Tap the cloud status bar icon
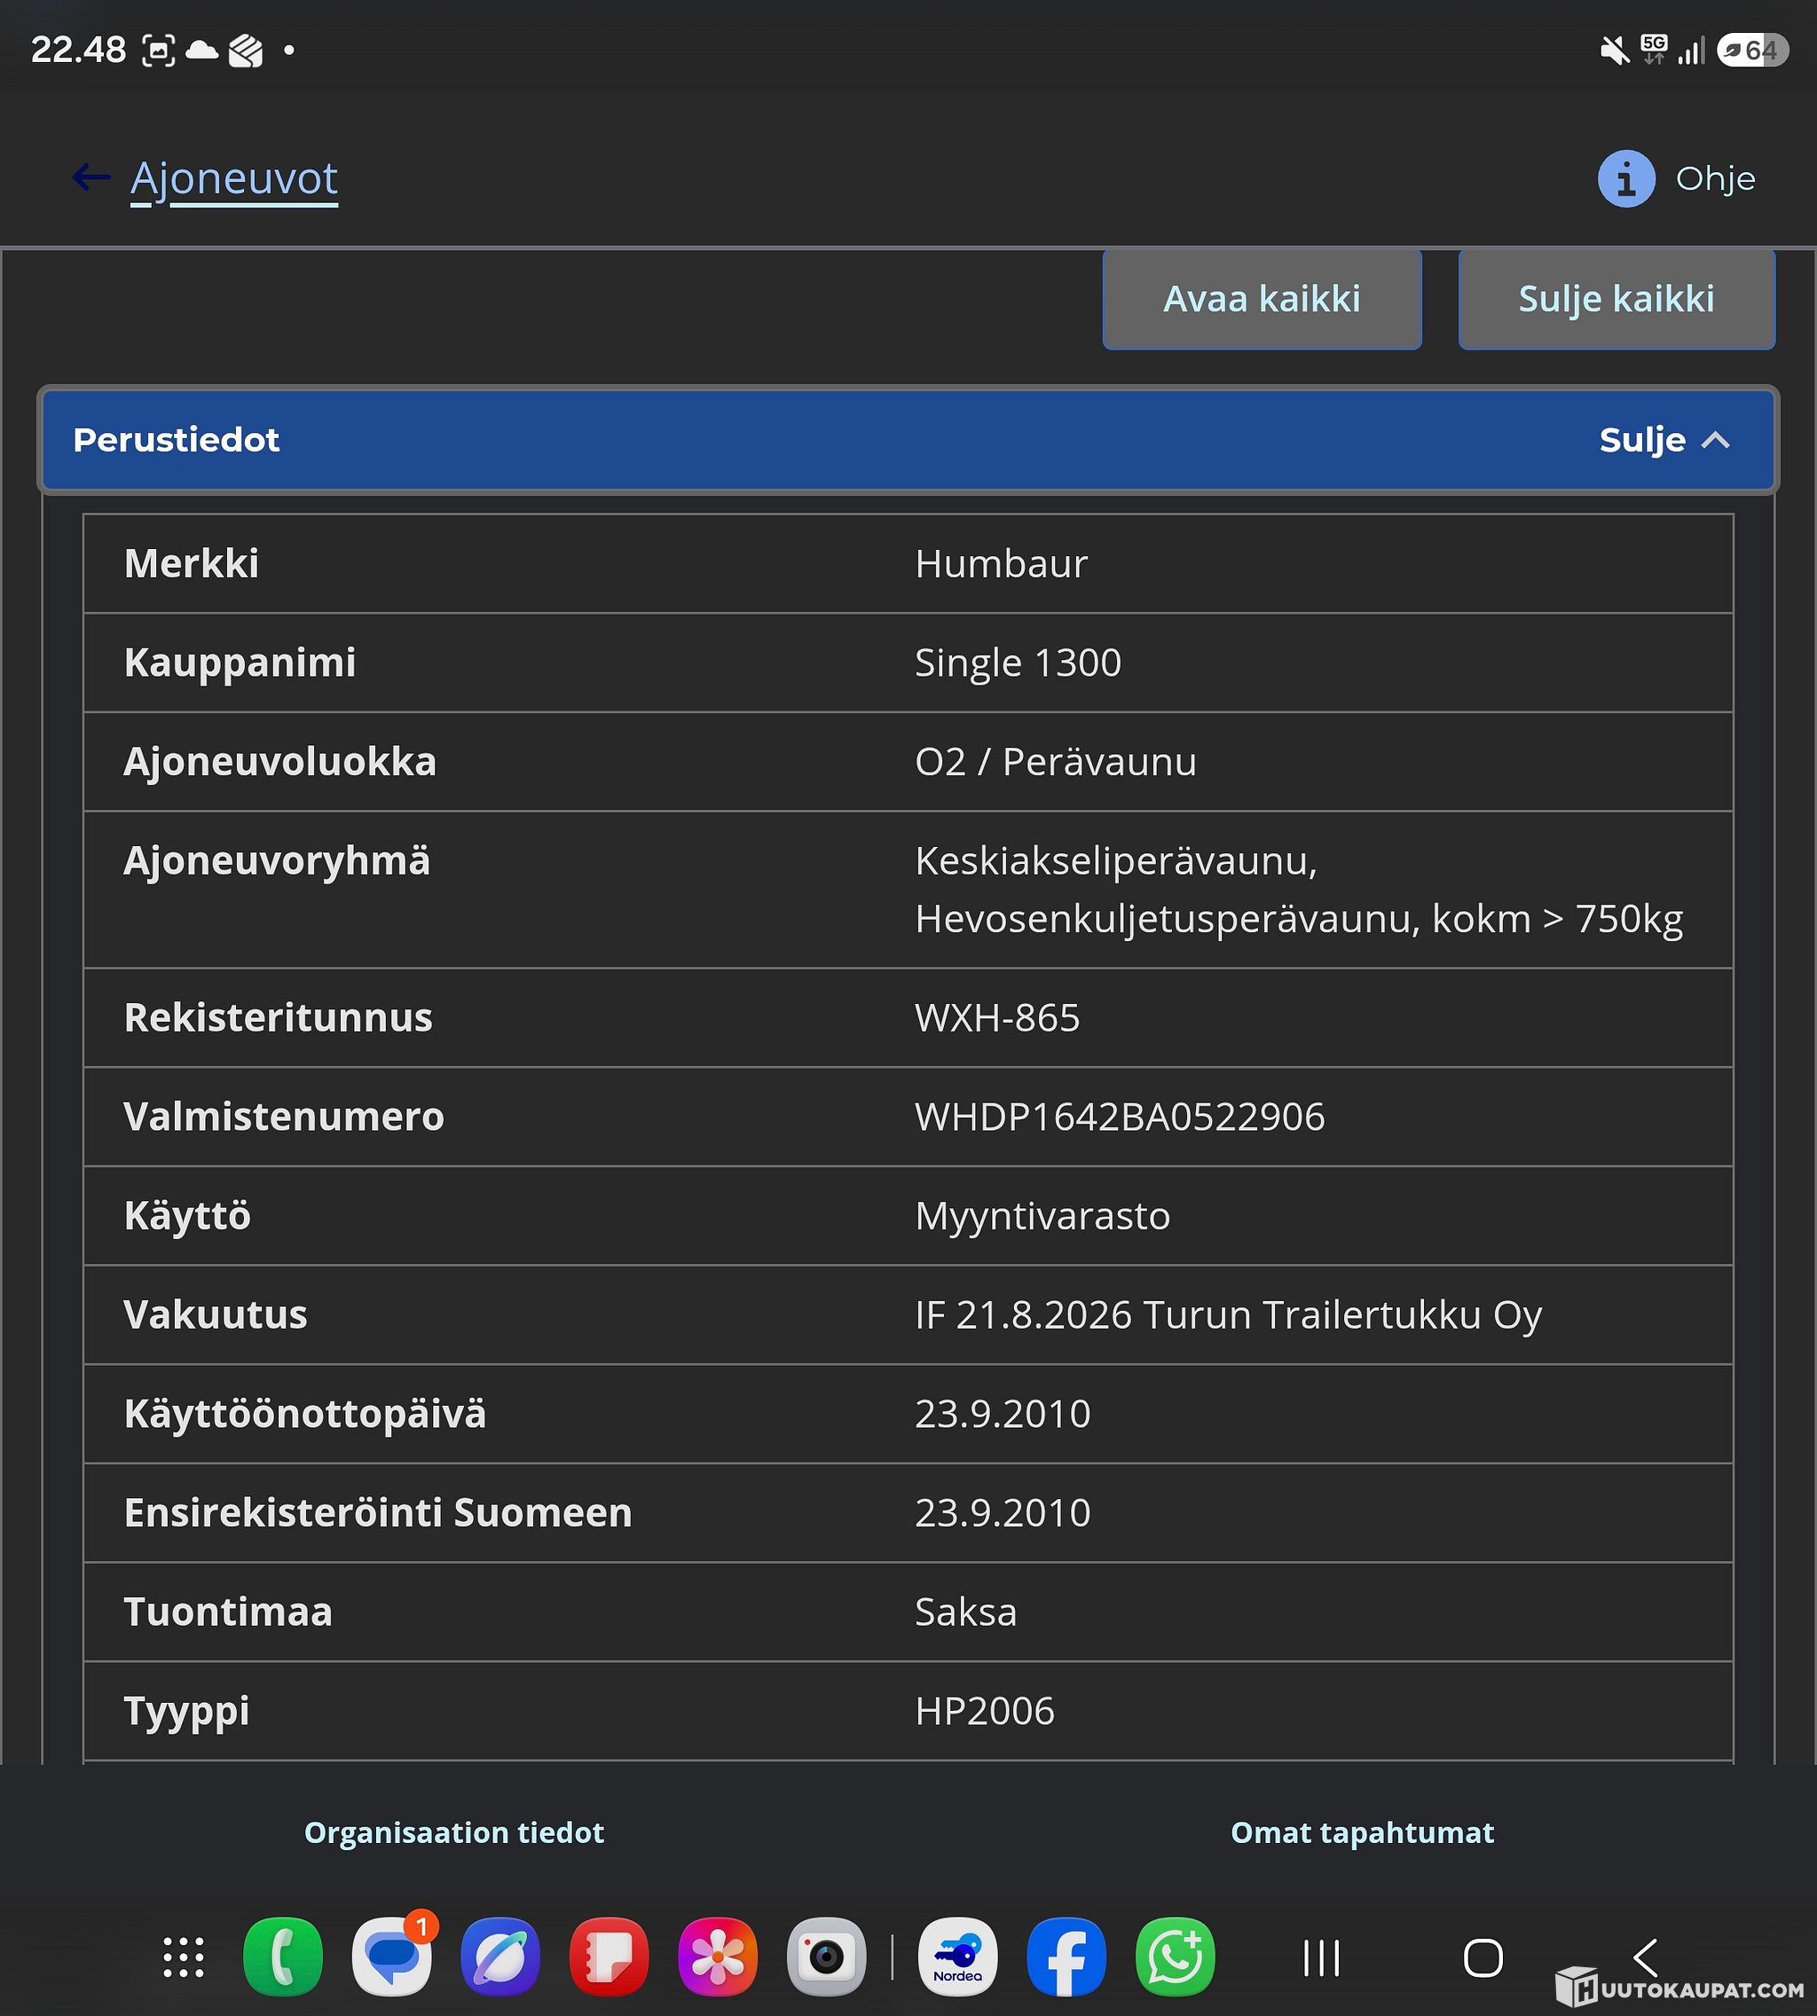The width and height of the screenshot is (1817, 2016). [201, 50]
